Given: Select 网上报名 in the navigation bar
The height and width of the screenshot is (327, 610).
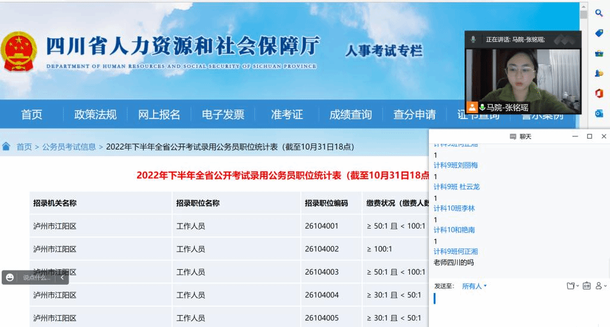Looking at the screenshot, I should (159, 114).
